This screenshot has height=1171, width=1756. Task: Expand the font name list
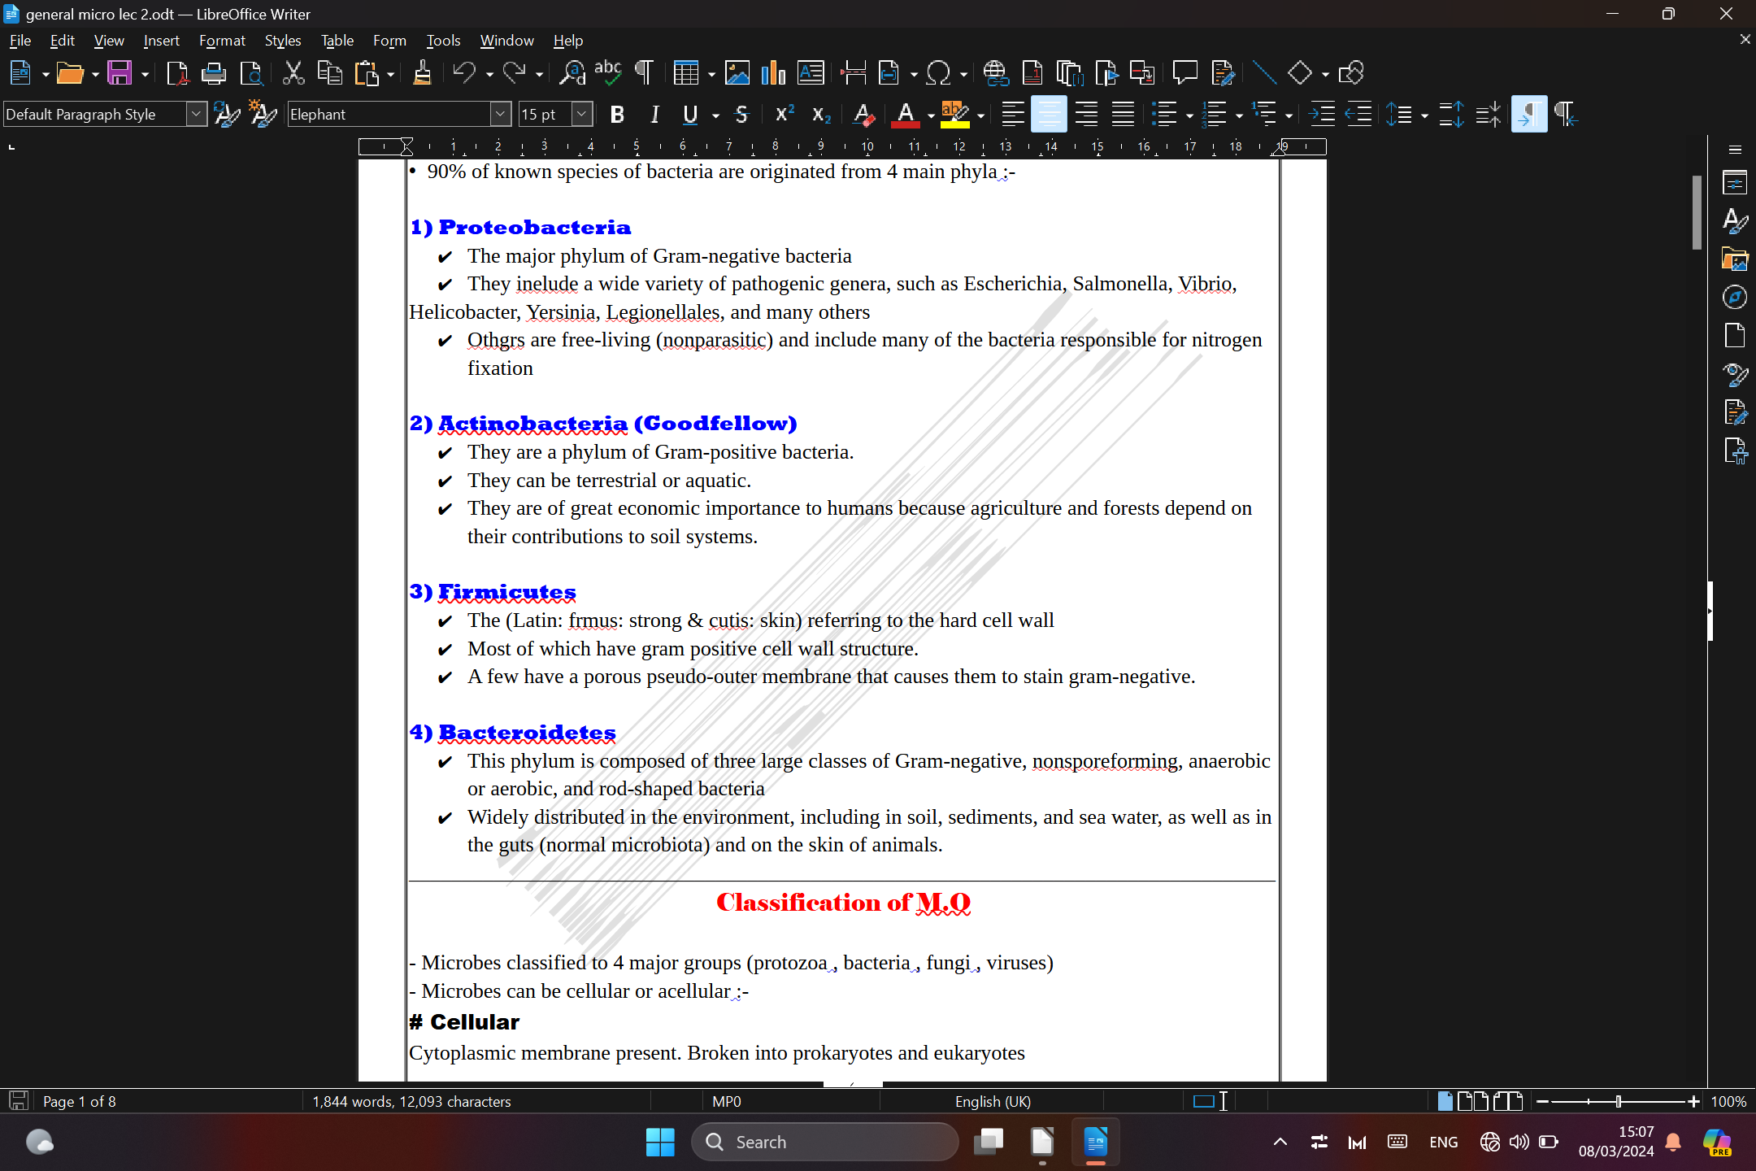click(501, 115)
